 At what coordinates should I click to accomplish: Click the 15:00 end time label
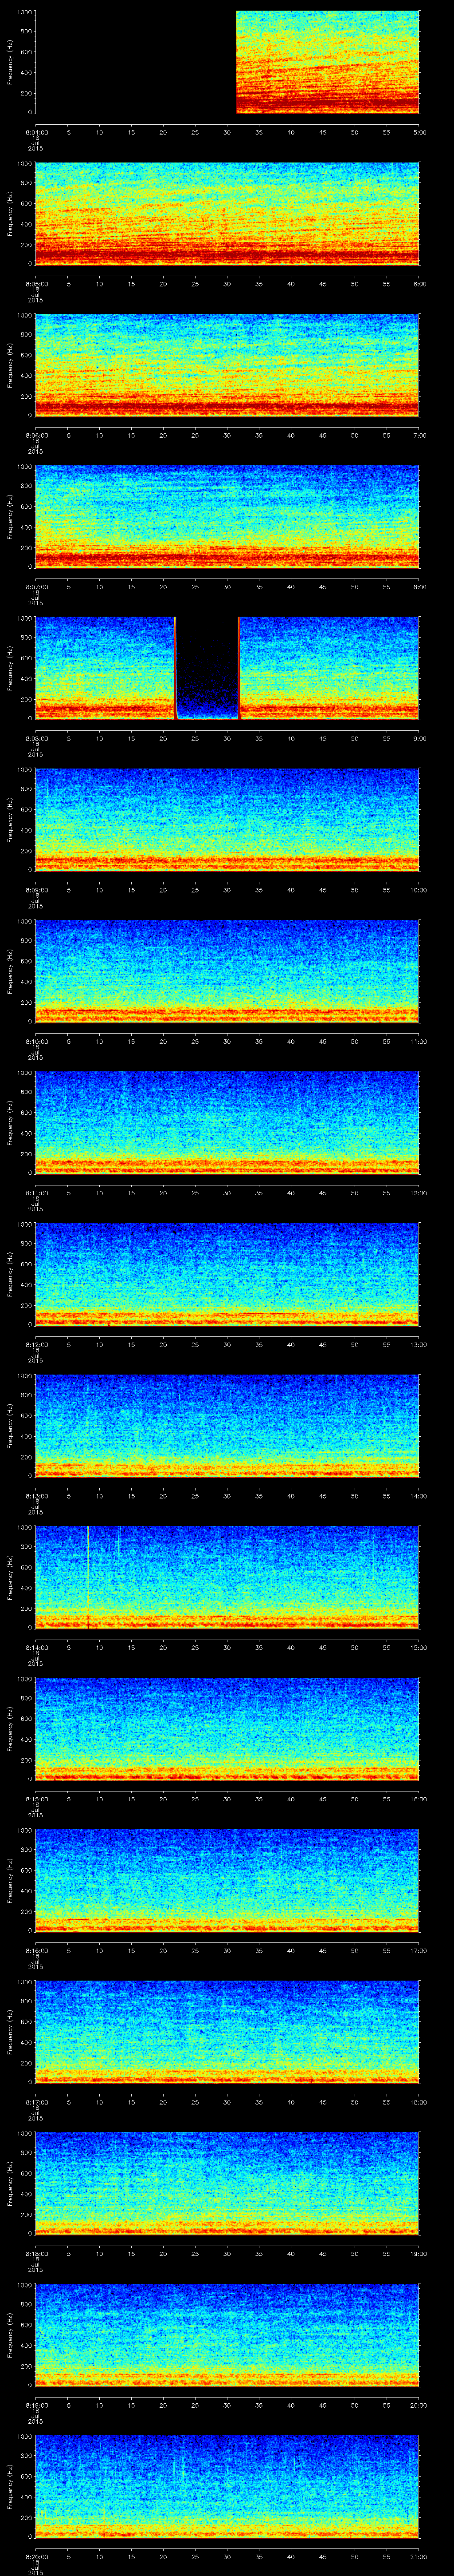(418, 1647)
